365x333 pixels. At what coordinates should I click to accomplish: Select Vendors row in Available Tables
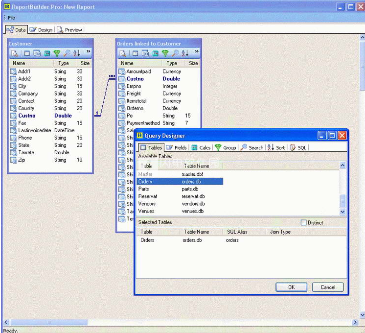pos(180,204)
